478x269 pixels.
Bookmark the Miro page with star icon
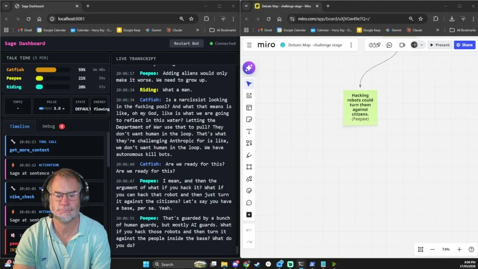[420, 19]
